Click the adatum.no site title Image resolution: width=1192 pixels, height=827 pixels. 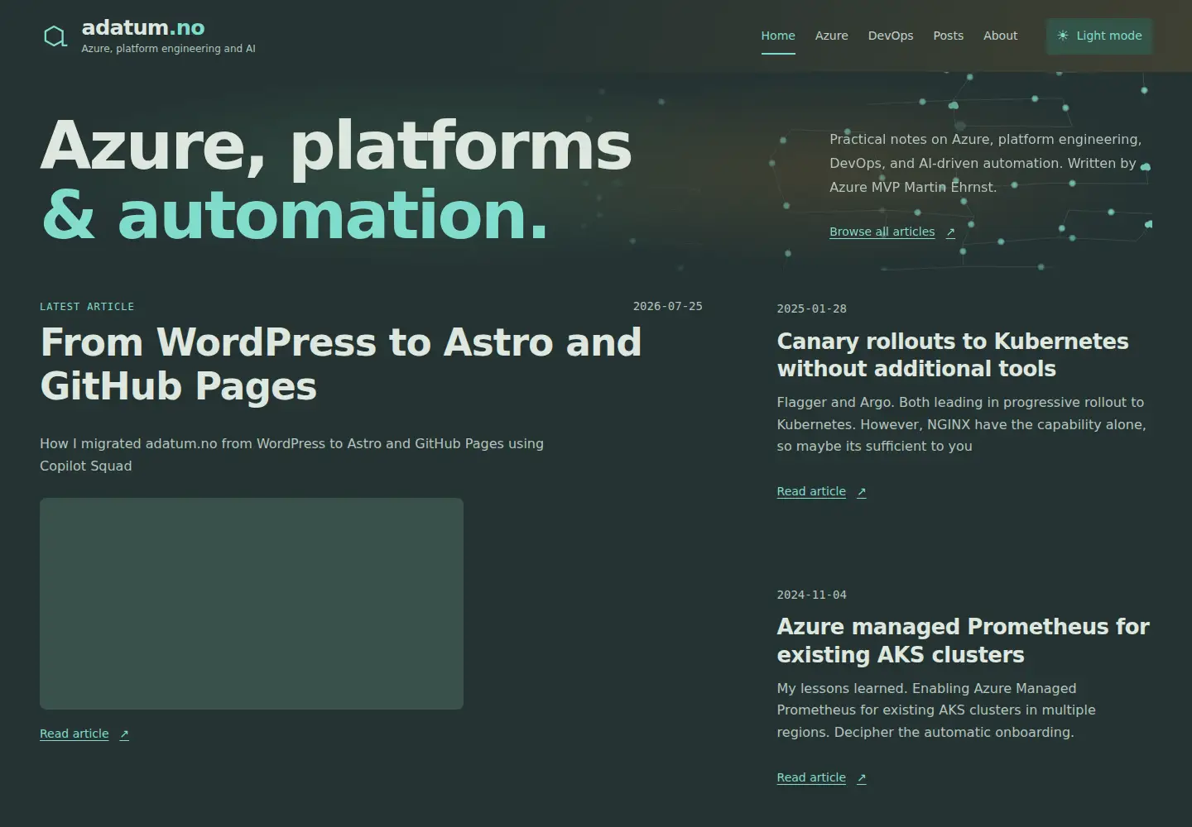143,27
